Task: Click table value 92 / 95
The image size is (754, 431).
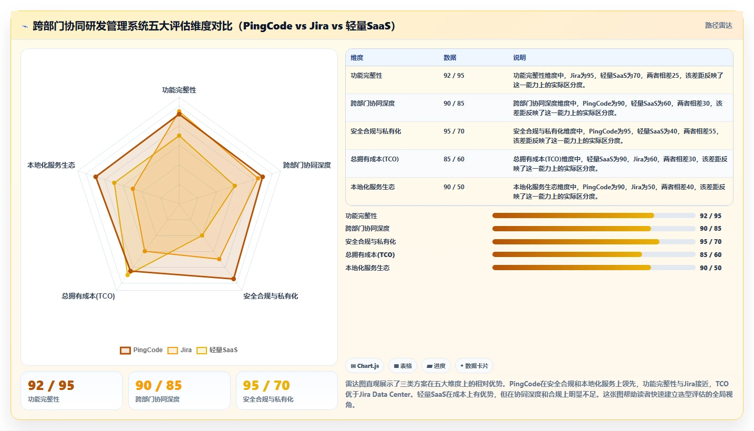Action: [454, 76]
